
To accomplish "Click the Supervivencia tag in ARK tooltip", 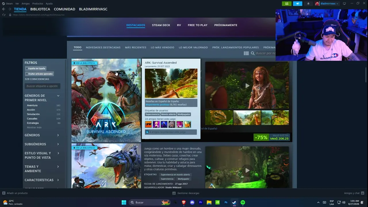I will (152, 114).
